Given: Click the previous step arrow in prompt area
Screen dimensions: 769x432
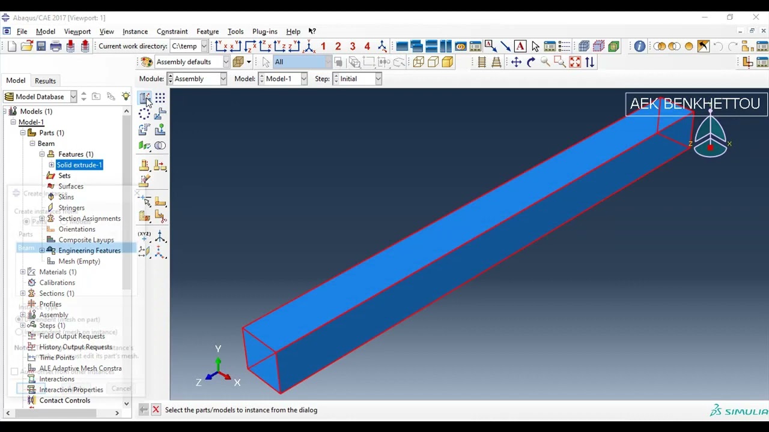Looking at the screenshot, I should click(x=143, y=410).
